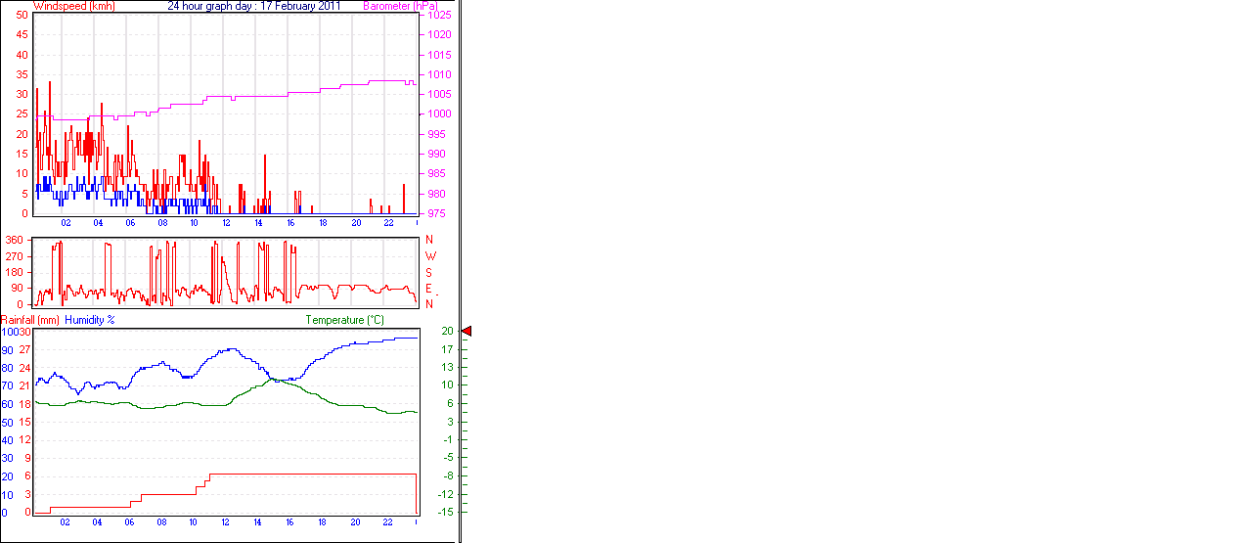This screenshot has height=543, width=1244.
Task: Click the 'Temperature (°C)' label
Action: point(344,320)
